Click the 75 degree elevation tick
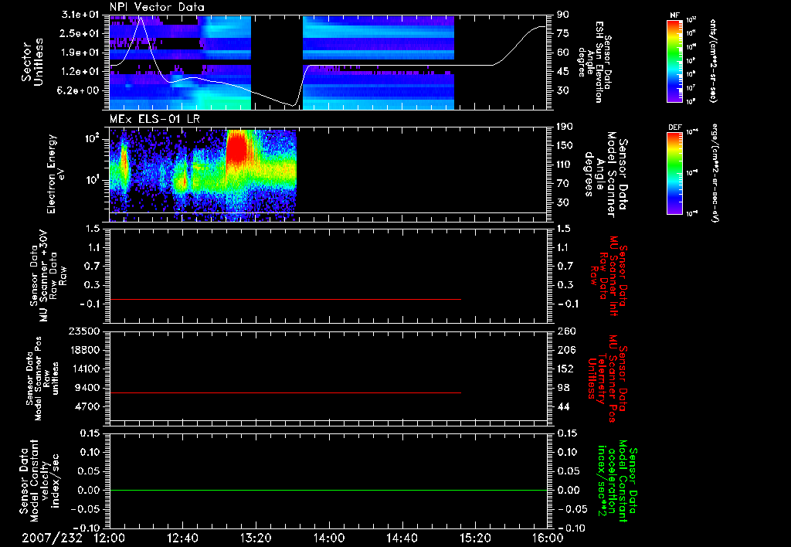Screen dimensions: 791x547 pyautogui.click(x=563, y=33)
